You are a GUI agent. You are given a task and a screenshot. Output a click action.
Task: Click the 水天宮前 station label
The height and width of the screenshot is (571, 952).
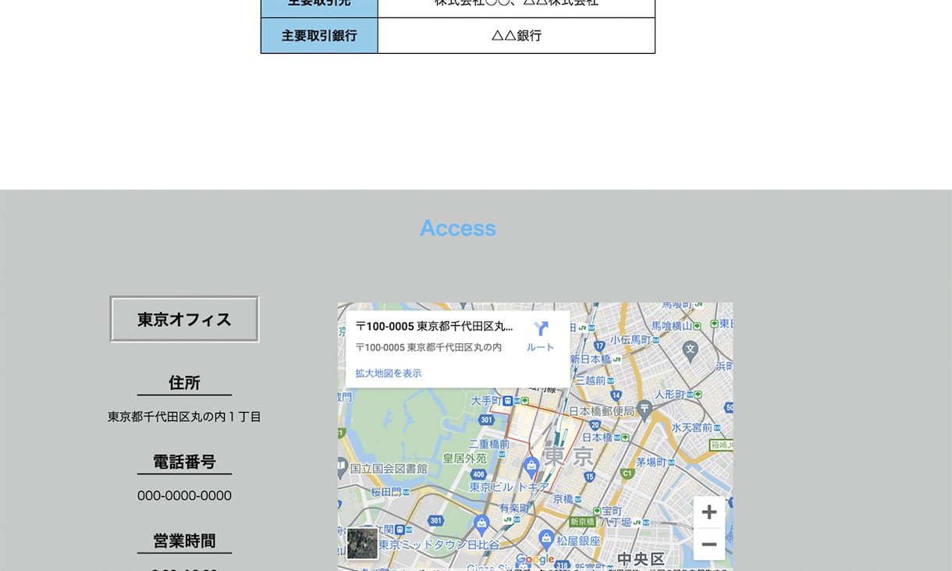[x=693, y=427]
